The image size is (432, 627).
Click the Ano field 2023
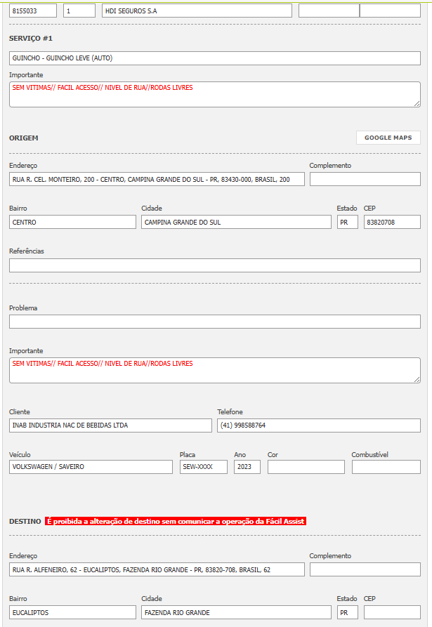click(247, 467)
